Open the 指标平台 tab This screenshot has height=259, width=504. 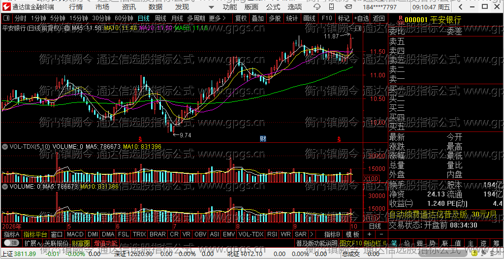pos(35,234)
